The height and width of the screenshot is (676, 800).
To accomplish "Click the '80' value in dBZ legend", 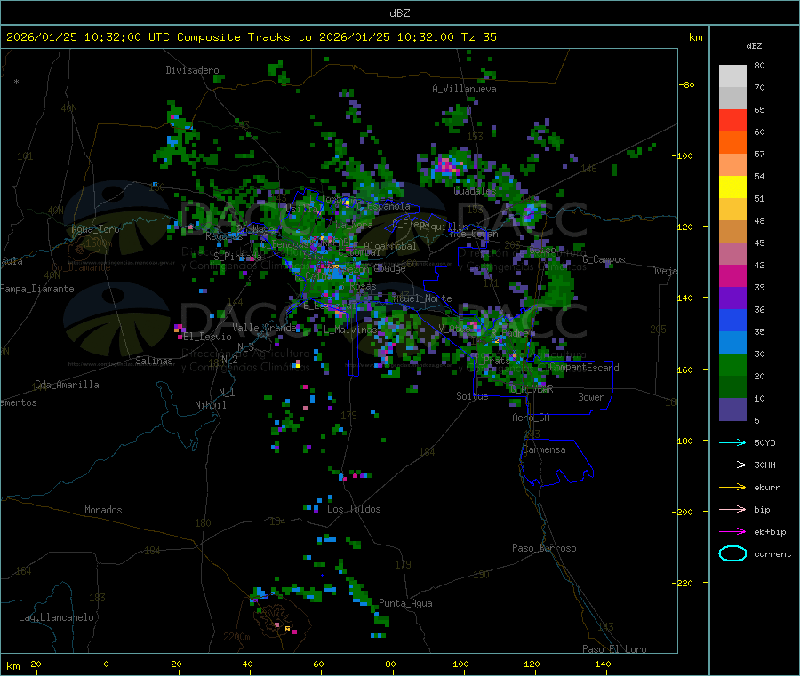I will [759, 65].
